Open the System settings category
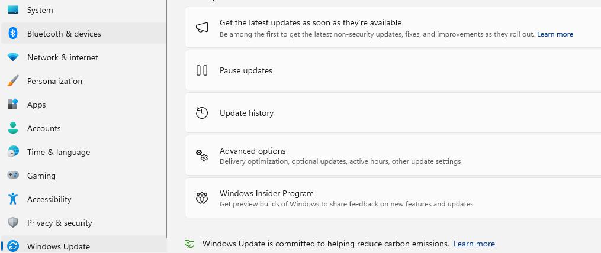Image resolution: width=601 pixels, height=253 pixels. click(x=40, y=10)
